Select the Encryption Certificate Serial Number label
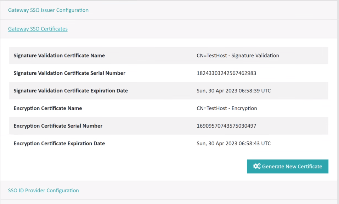 58,126
